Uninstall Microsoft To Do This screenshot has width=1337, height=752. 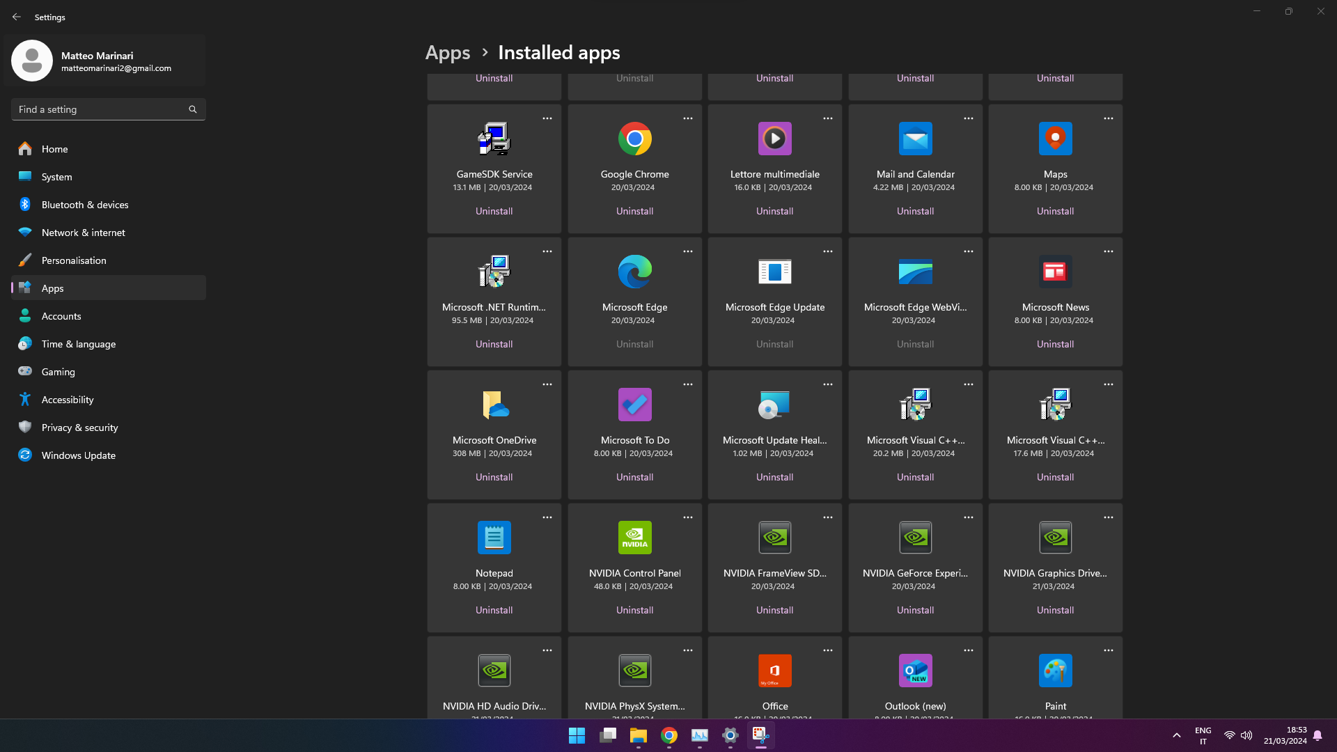coord(634,477)
